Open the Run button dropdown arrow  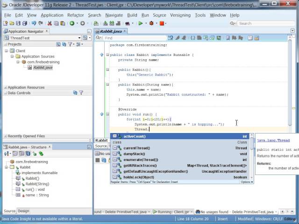tap(146, 23)
